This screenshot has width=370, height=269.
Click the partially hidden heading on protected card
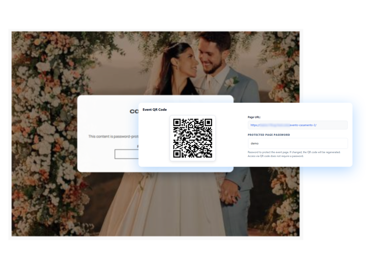click(134, 111)
